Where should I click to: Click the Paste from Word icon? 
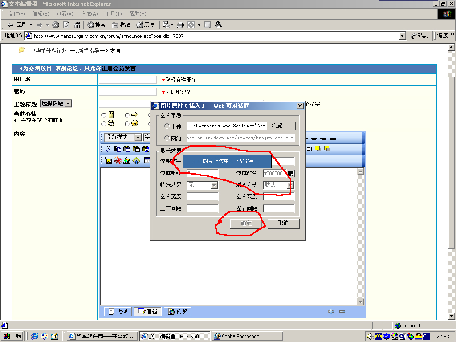pyautogui.click(x=146, y=149)
